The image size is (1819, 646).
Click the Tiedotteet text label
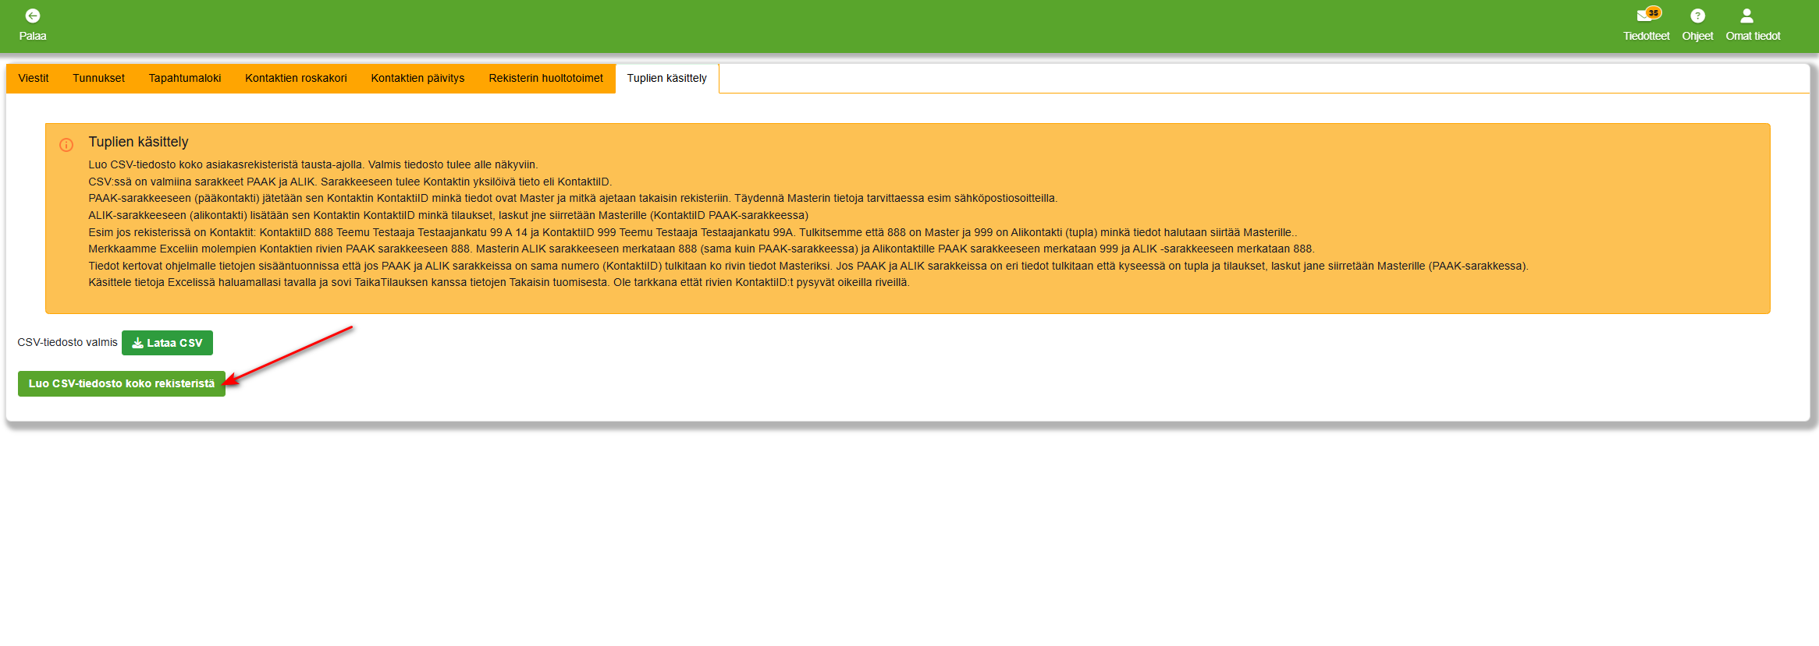pyautogui.click(x=1646, y=36)
